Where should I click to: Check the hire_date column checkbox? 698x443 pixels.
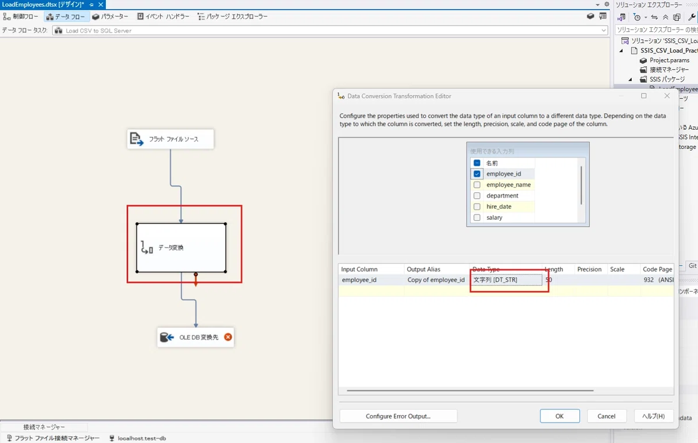477,206
